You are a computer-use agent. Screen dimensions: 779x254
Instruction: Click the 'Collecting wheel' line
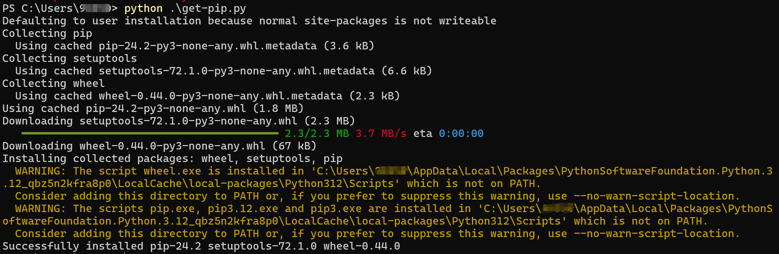click(53, 84)
